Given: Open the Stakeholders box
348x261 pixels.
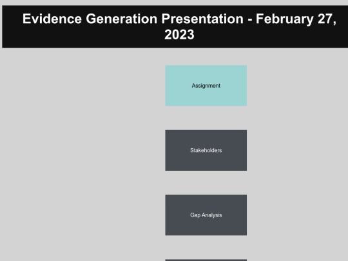Looking at the screenshot, I should point(206,150).
